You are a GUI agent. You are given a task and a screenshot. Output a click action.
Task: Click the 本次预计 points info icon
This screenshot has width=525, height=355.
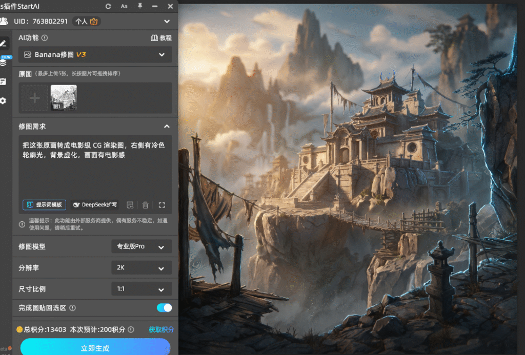coord(131,329)
